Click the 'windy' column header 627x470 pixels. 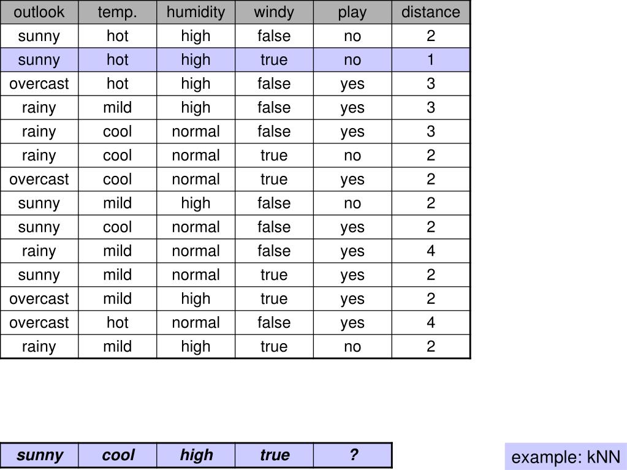click(x=274, y=12)
